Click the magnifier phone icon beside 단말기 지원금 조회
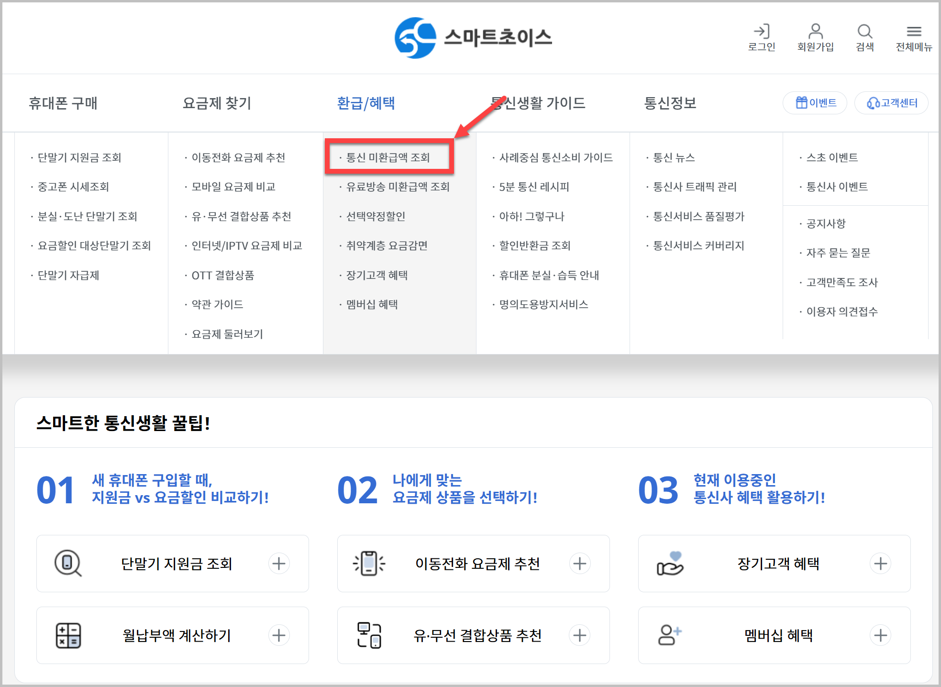Viewport: 941px width, 687px height. pos(68,563)
